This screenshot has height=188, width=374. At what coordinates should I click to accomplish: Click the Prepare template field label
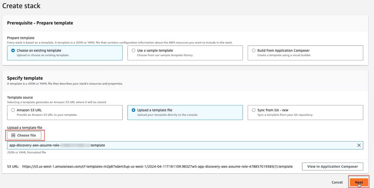point(21,38)
